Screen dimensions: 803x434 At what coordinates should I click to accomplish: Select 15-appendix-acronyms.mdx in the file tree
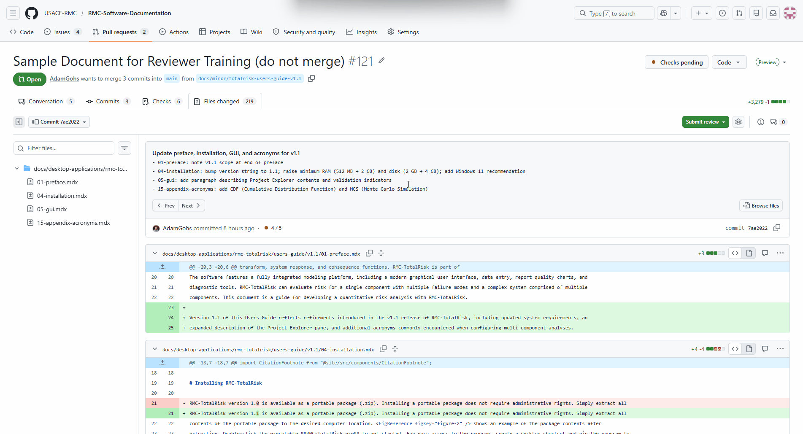[73, 223]
